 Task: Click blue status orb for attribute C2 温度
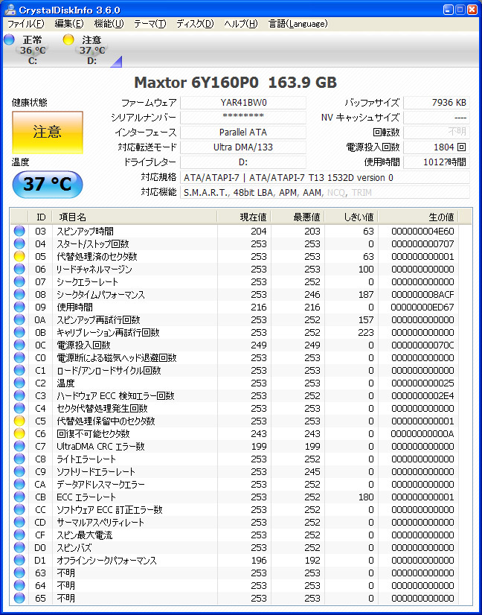(19, 383)
